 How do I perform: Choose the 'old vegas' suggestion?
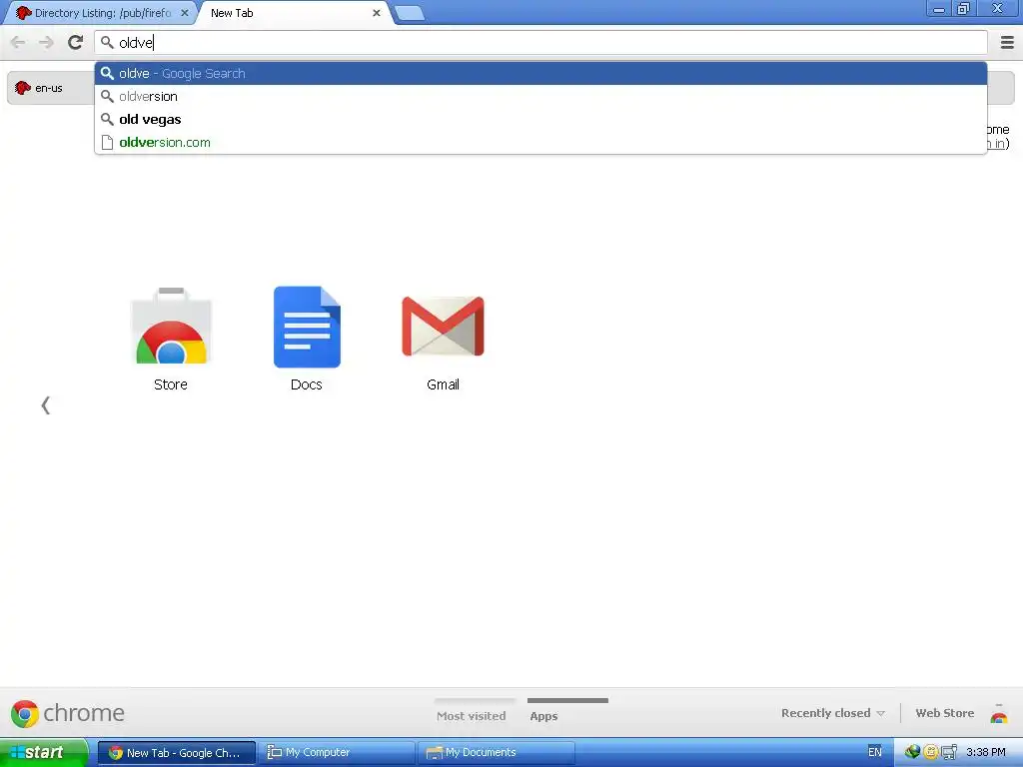pos(540,120)
